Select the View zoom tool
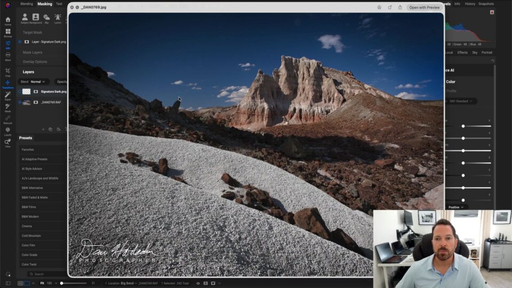The width and height of the screenshot is (512, 288). tap(8, 143)
